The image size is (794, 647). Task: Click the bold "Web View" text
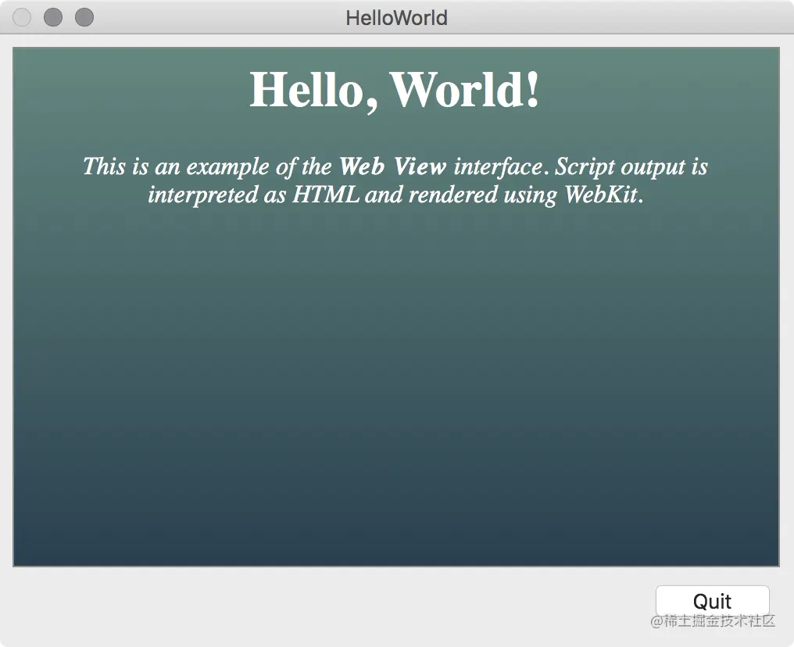coord(392,166)
